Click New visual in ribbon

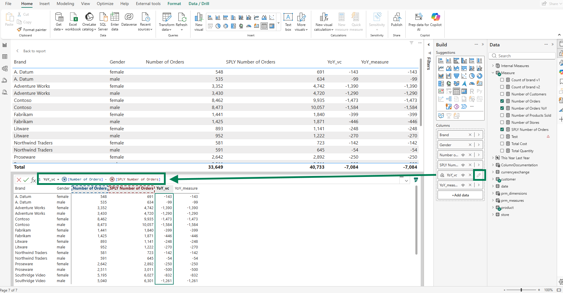(199, 22)
